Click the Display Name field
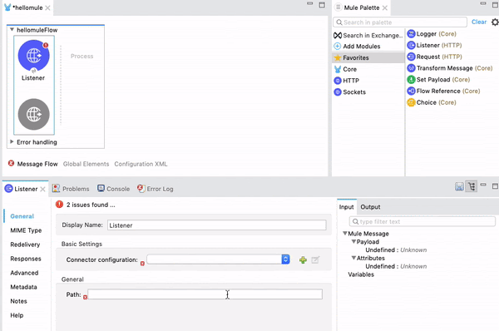499x331 pixels. point(217,225)
